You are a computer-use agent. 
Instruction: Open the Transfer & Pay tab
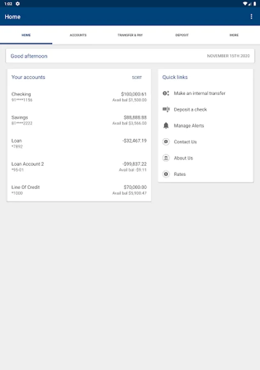click(x=130, y=35)
